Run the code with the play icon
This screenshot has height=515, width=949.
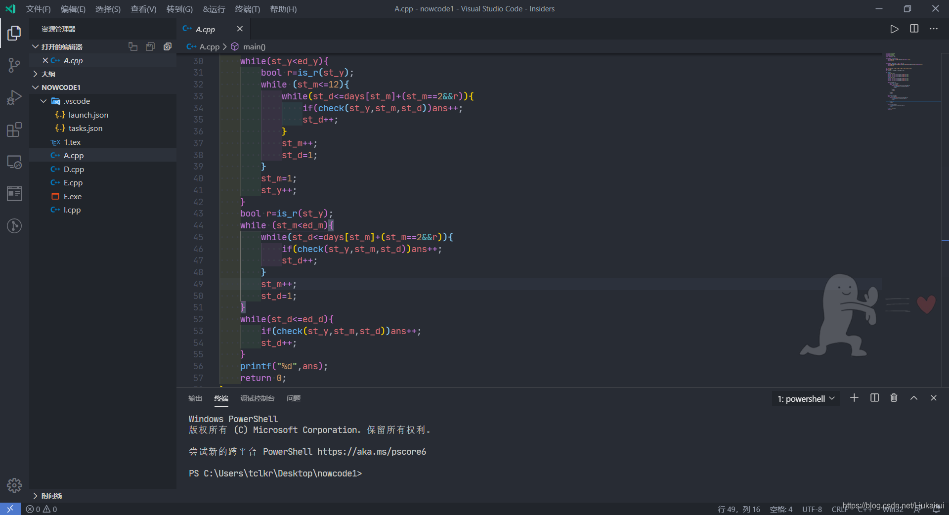(894, 29)
